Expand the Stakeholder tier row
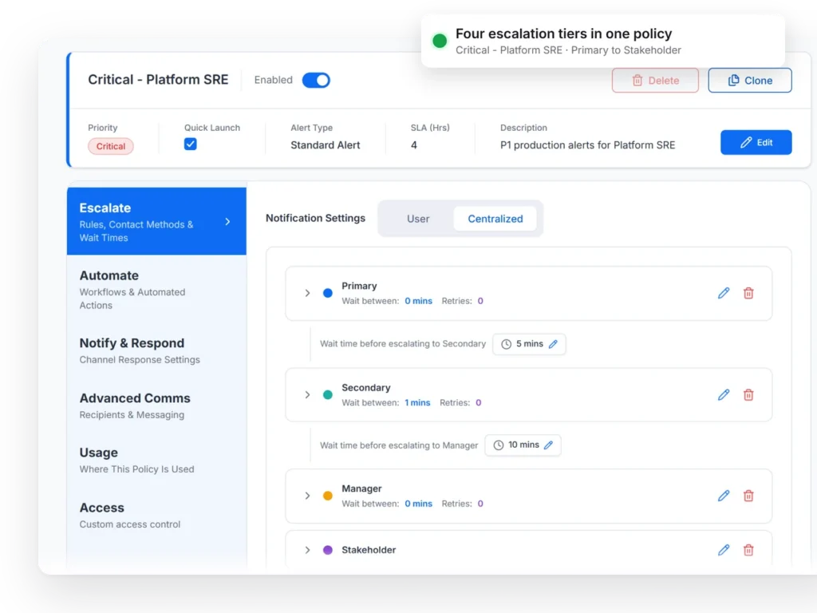Image resolution: width=817 pixels, height=613 pixels. (307, 550)
